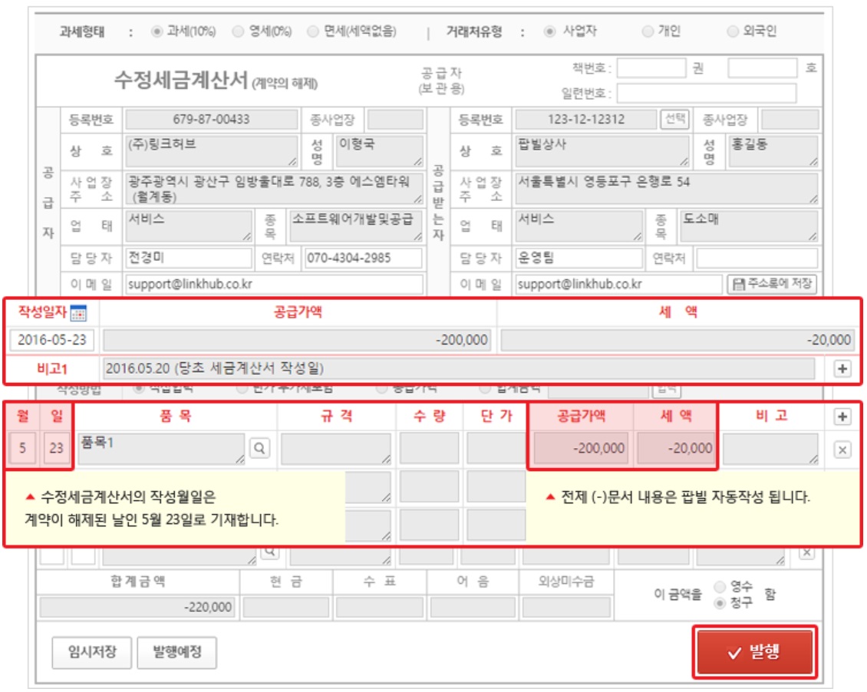Click the 책번호 호 input field

pos(763,68)
